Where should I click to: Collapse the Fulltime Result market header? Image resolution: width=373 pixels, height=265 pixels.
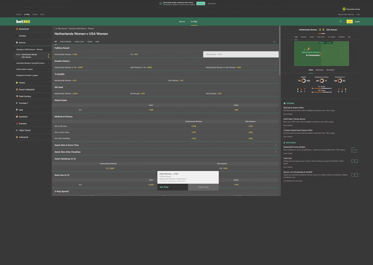coord(165,48)
